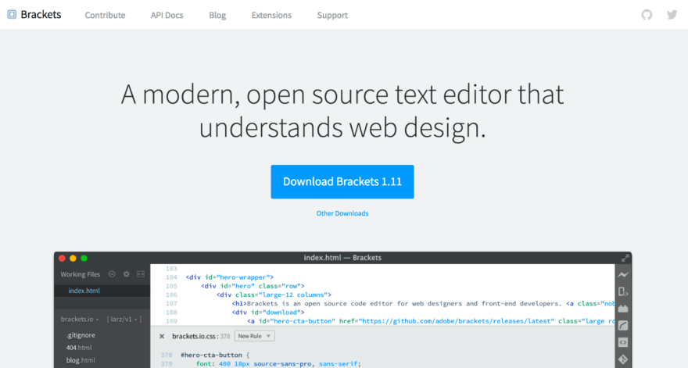Open the New Rule dropdown

coord(255,337)
